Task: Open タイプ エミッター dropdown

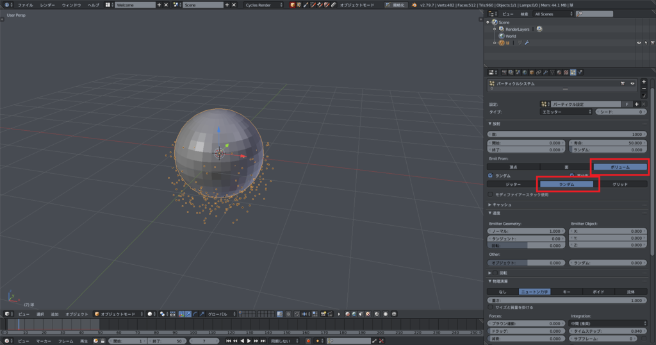Action: [x=566, y=112]
